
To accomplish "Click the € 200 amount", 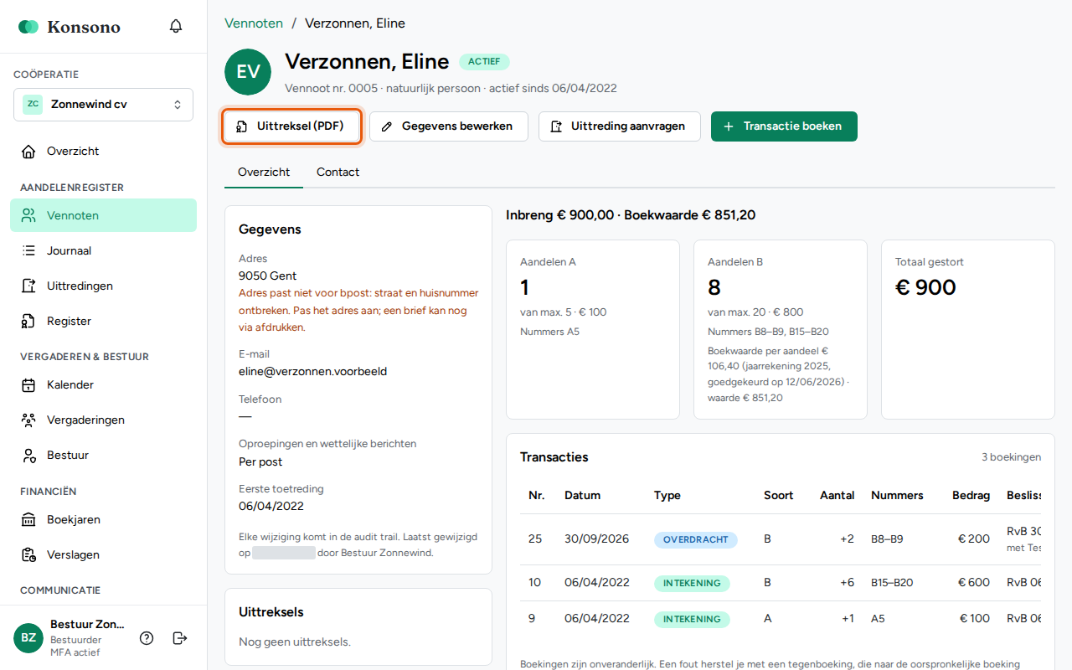I will [974, 539].
